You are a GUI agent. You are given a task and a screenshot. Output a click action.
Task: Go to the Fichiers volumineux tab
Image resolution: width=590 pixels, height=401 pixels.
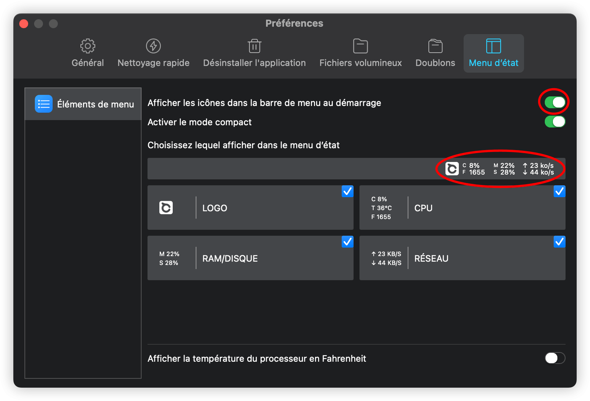coord(361,53)
